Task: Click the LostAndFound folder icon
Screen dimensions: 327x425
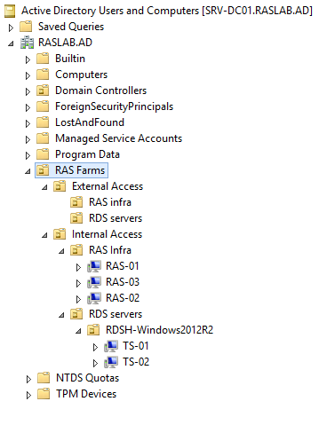Action: [x=43, y=122]
